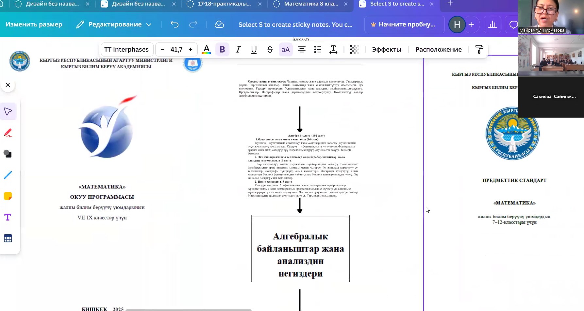Select the red marker draw tool

(x=8, y=133)
